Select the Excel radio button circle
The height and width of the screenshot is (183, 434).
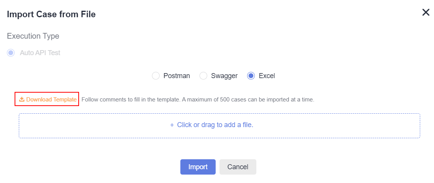251,76
